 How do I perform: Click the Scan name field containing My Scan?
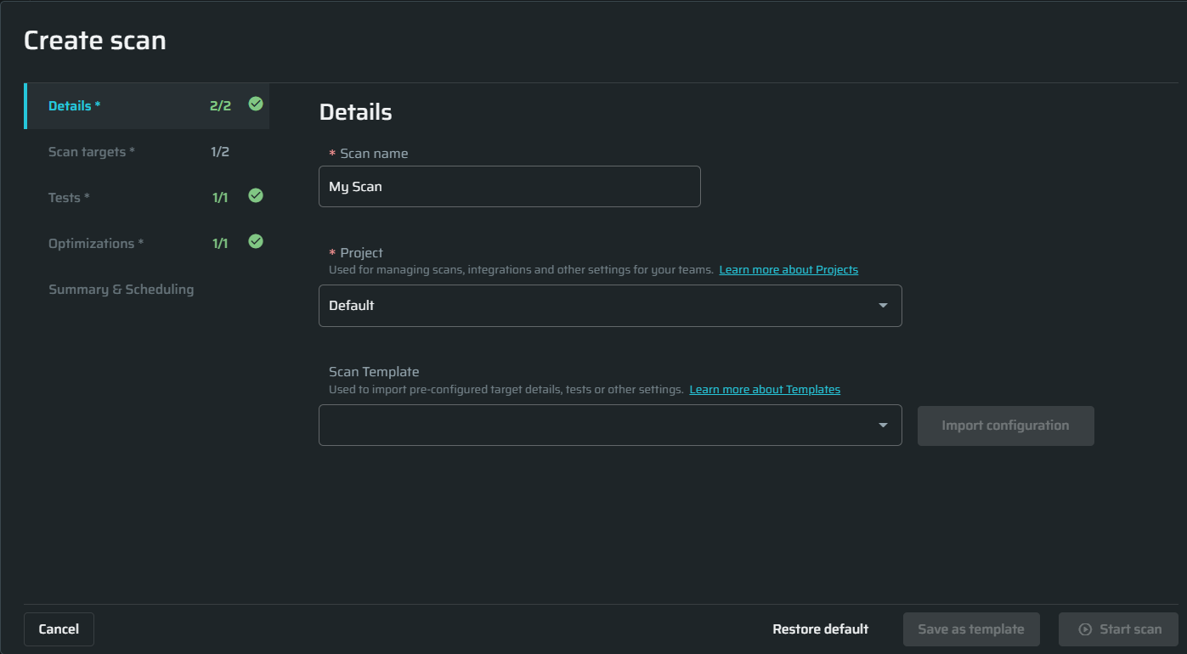pos(510,186)
